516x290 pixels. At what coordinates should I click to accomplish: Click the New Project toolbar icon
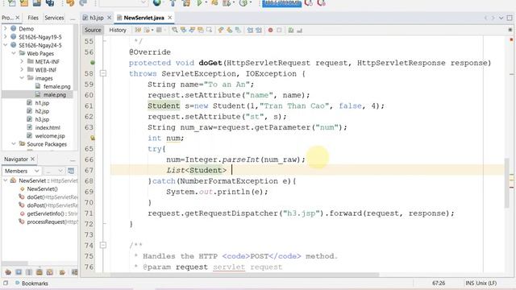[x=24, y=3]
